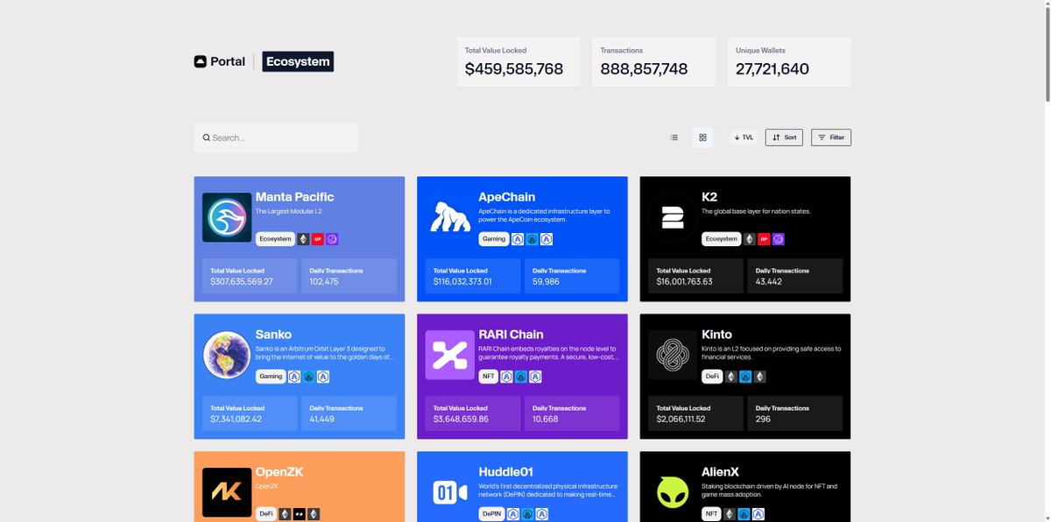Image resolution: width=1051 pixels, height=522 pixels.
Task: Click the blue Arbitrum icon on AlienX card
Action: pyautogui.click(x=744, y=514)
